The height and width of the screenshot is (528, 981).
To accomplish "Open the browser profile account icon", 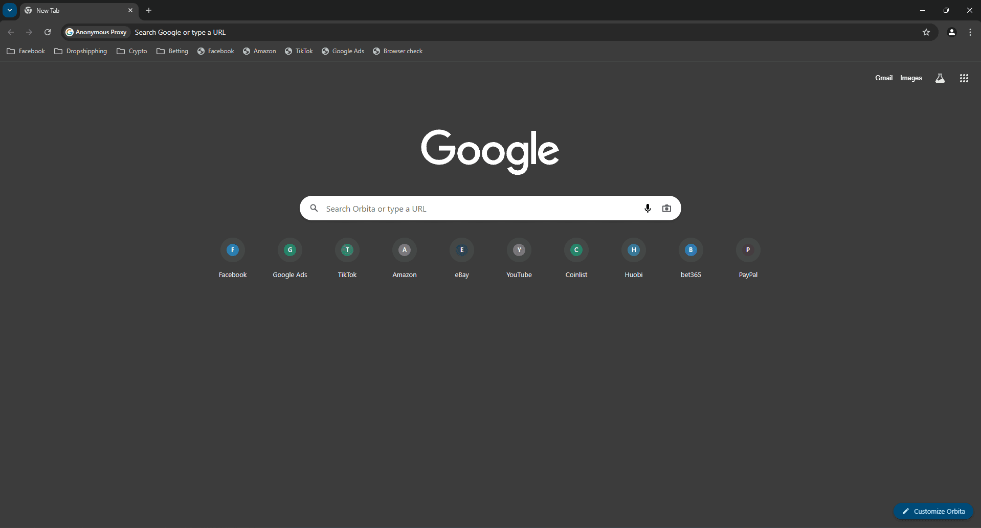I will coord(951,32).
